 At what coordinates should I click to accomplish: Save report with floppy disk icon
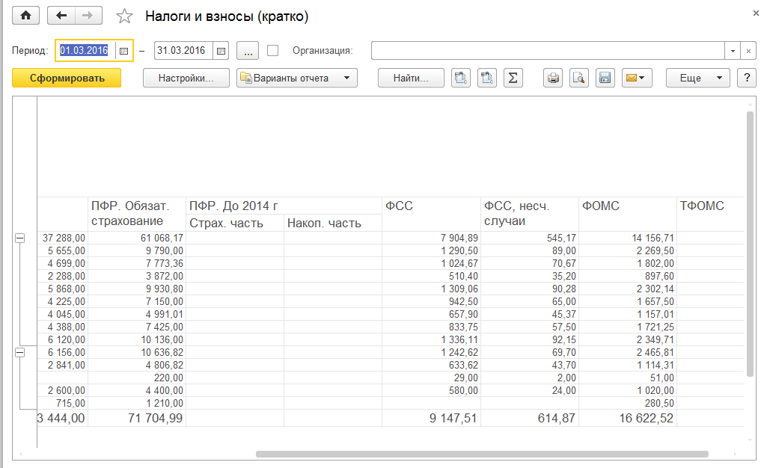pos(605,78)
